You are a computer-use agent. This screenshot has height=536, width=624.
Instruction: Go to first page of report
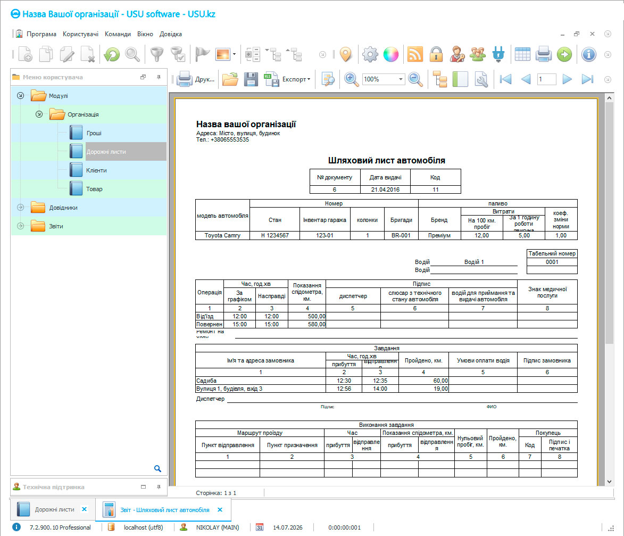505,79
